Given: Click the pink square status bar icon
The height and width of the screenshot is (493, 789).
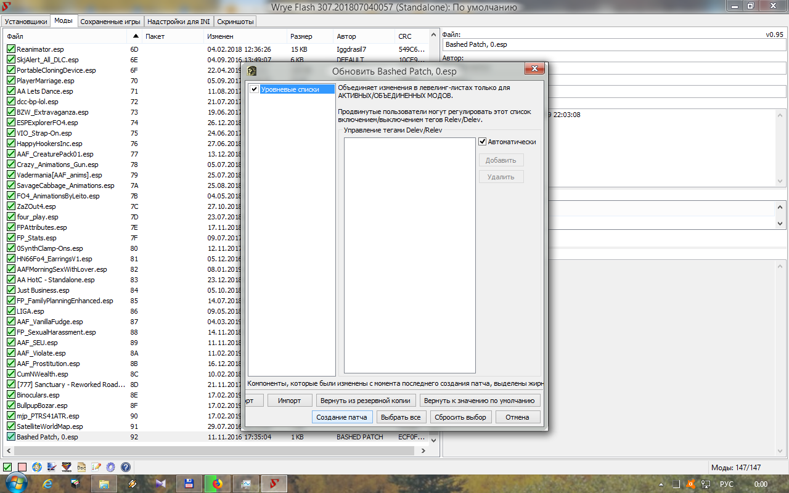Looking at the screenshot, I should 22,468.
